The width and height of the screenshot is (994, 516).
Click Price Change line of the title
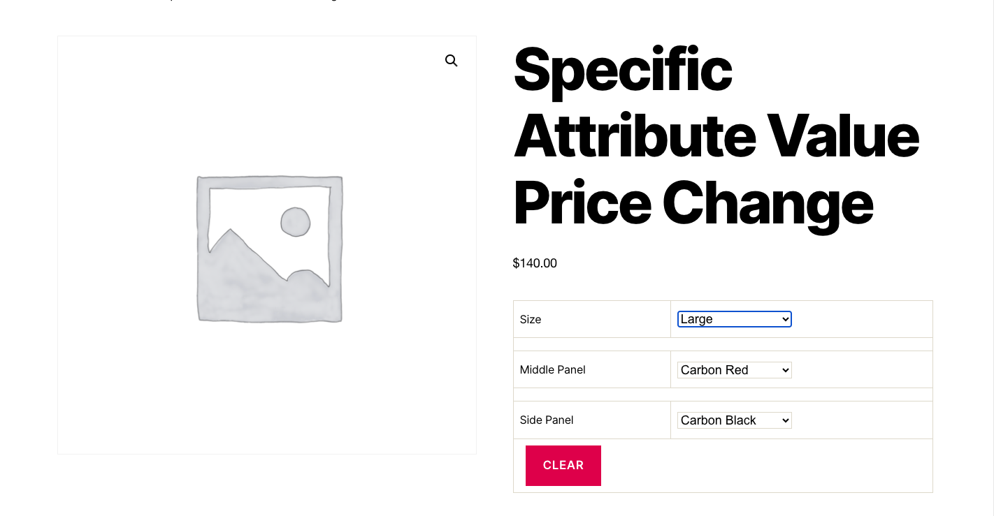point(693,202)
